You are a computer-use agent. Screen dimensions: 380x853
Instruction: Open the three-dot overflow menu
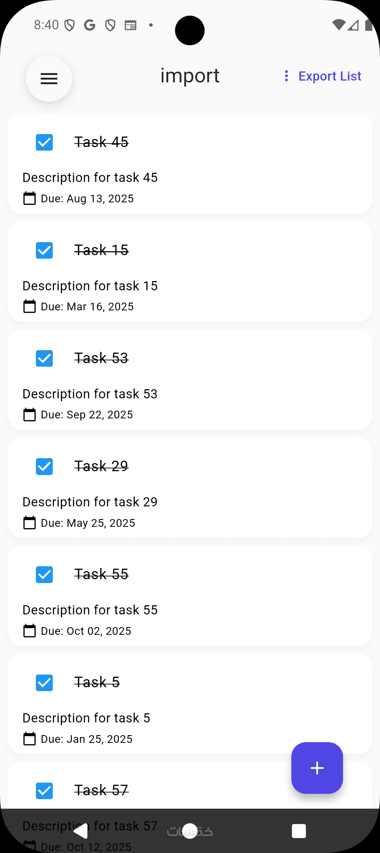(286, 76)
